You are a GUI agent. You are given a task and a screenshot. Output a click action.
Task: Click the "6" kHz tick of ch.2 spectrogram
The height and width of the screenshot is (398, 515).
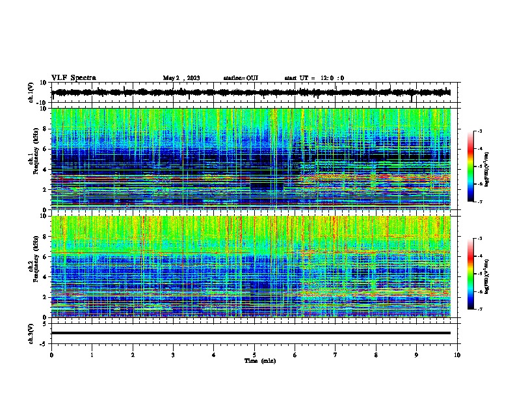pyautogui.click(x=46, y=257)
